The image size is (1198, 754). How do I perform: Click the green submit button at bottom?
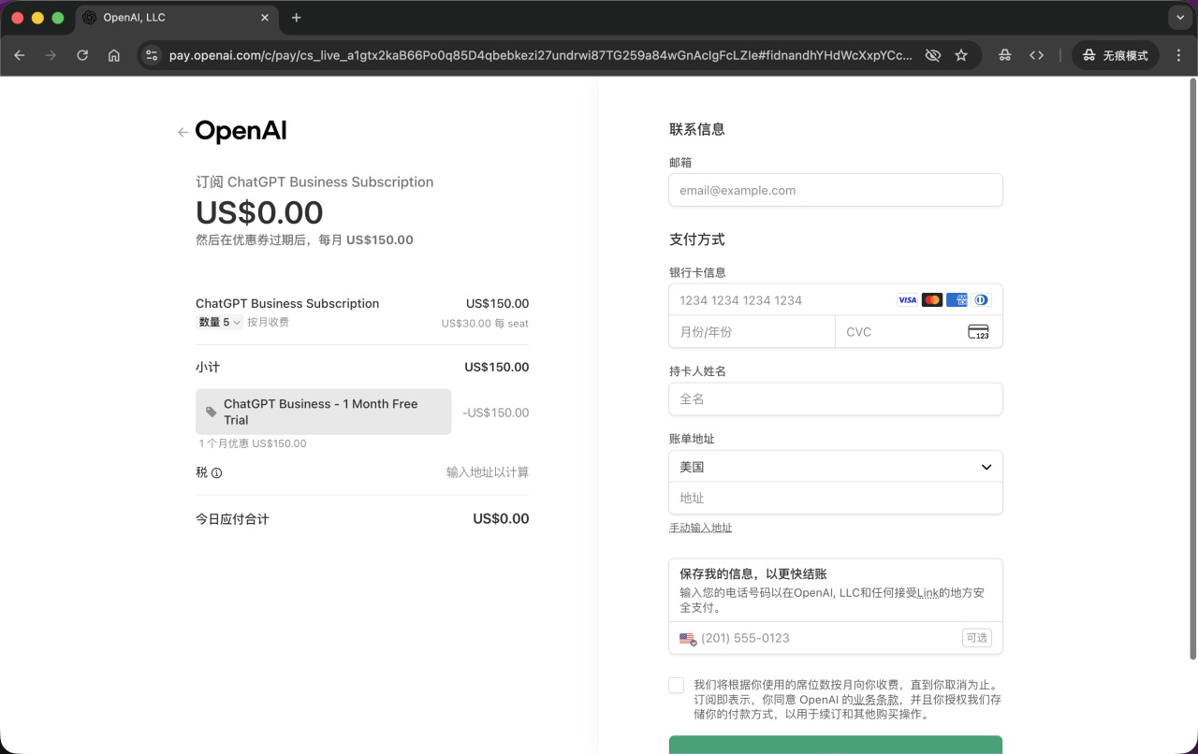[836, 745]
